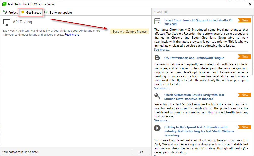Image resolution: width=254 pixels, height=156 pixels.
Task: Switch to the Get Started tab
Action: [31, 12]
